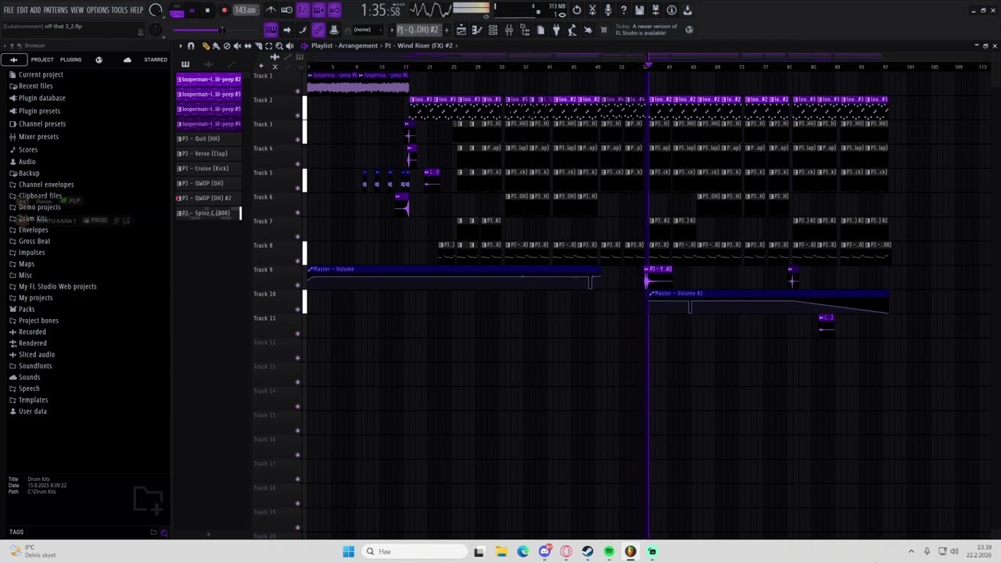Image resolution: width=1001 pixels, height=563 pixels.
Task: Open the audio editor scissors icon
Action: [593, 10]
